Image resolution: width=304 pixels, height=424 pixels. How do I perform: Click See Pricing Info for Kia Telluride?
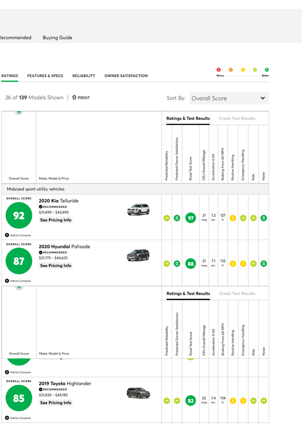(56, 220)
